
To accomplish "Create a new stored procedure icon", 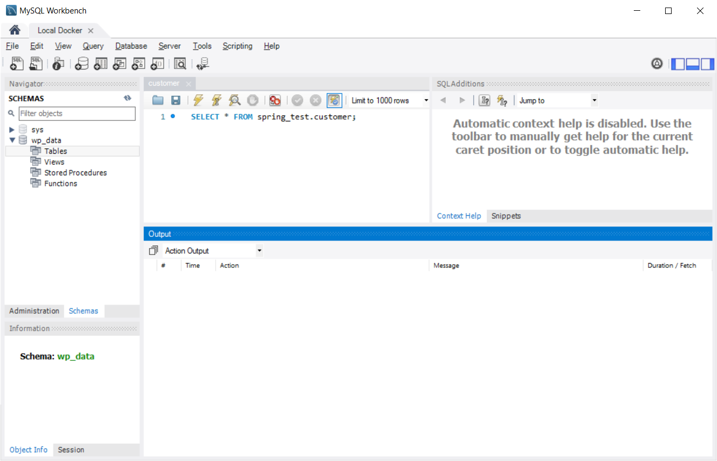I will 138,64.
